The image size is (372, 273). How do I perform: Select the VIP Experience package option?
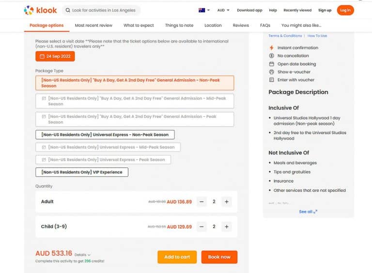coord(82,172)
